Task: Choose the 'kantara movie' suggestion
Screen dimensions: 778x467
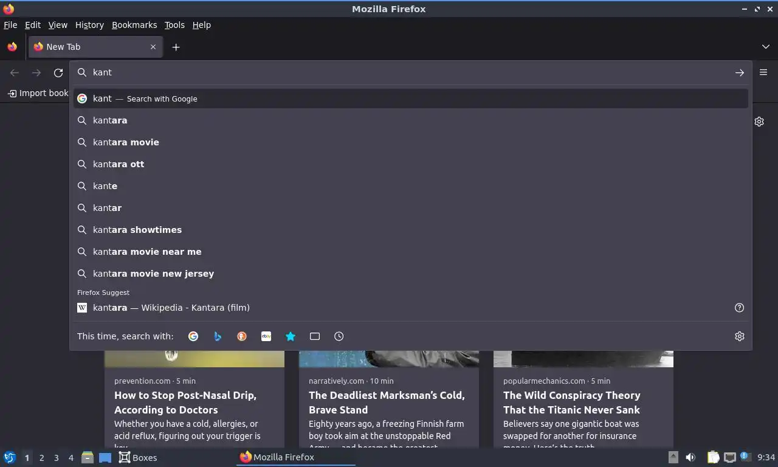Action: click(411, 142)
